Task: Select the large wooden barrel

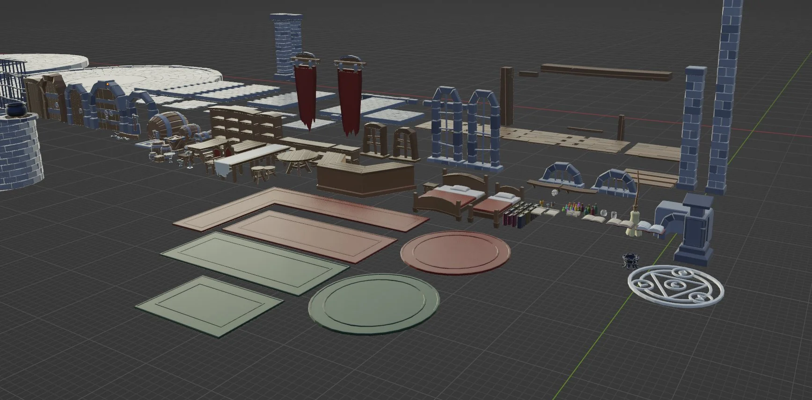Action: click(x=168, y=126)
